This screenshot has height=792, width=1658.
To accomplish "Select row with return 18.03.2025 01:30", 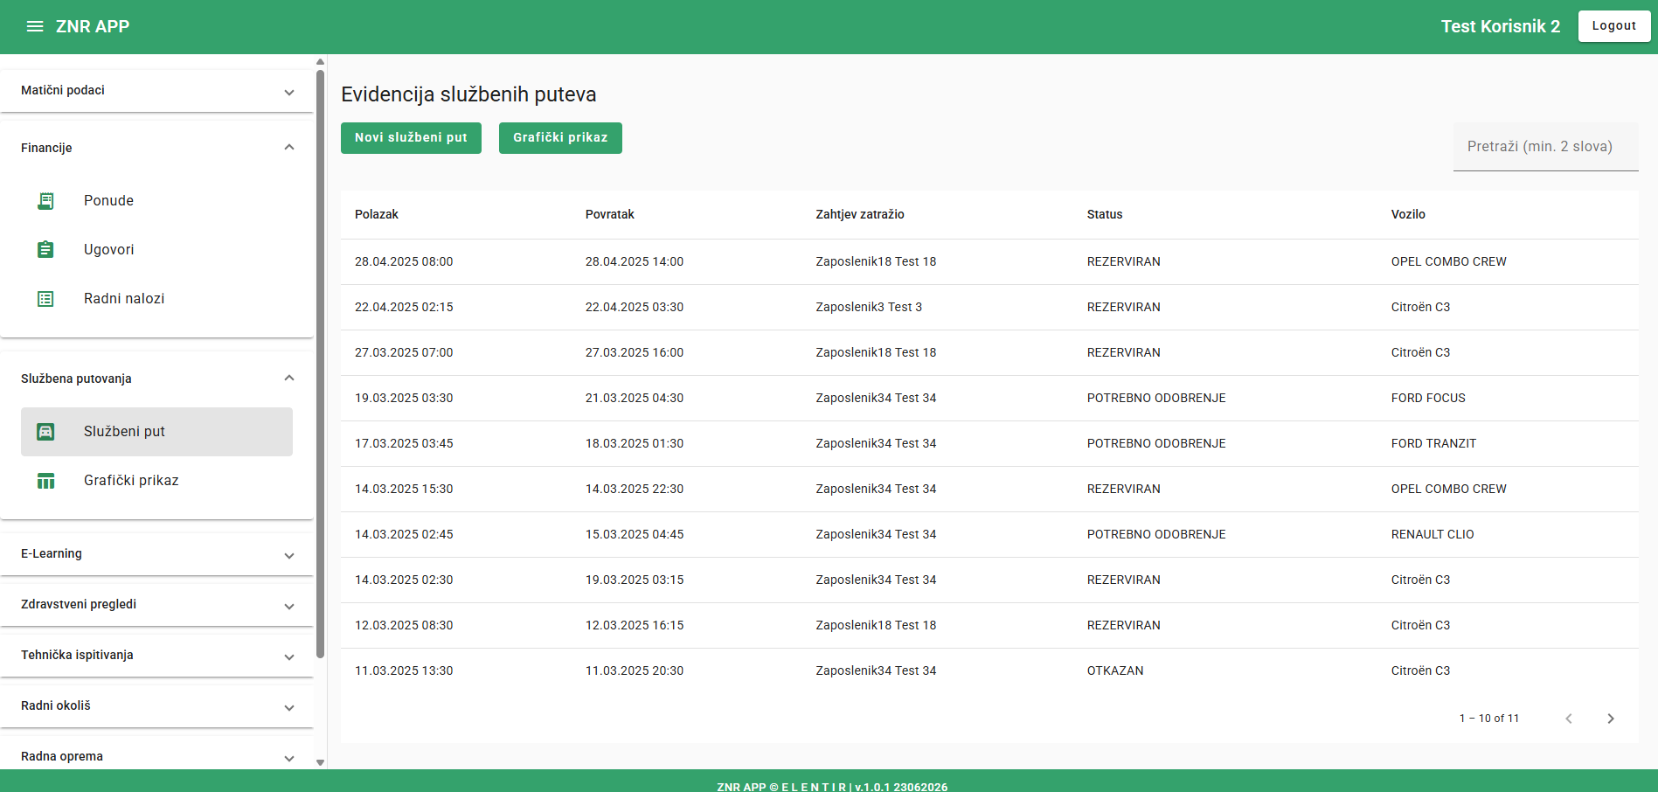I will coord(989,444).
